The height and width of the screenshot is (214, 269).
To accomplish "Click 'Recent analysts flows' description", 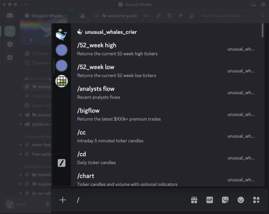I will tap(99, 97).
